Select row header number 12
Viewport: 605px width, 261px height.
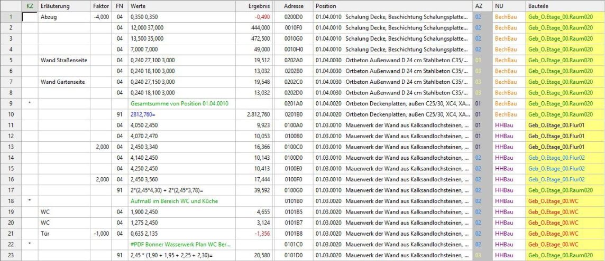pyautogui.click(x=11, y=136)
